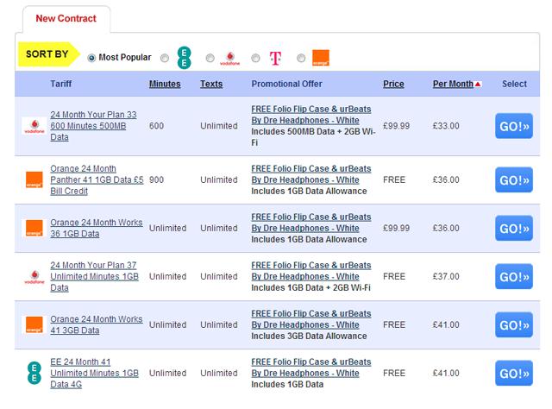Open promo offer link in Works 36 row
Image resolution: width=552 pixels, height=409 pixels.
coord(311,223)
